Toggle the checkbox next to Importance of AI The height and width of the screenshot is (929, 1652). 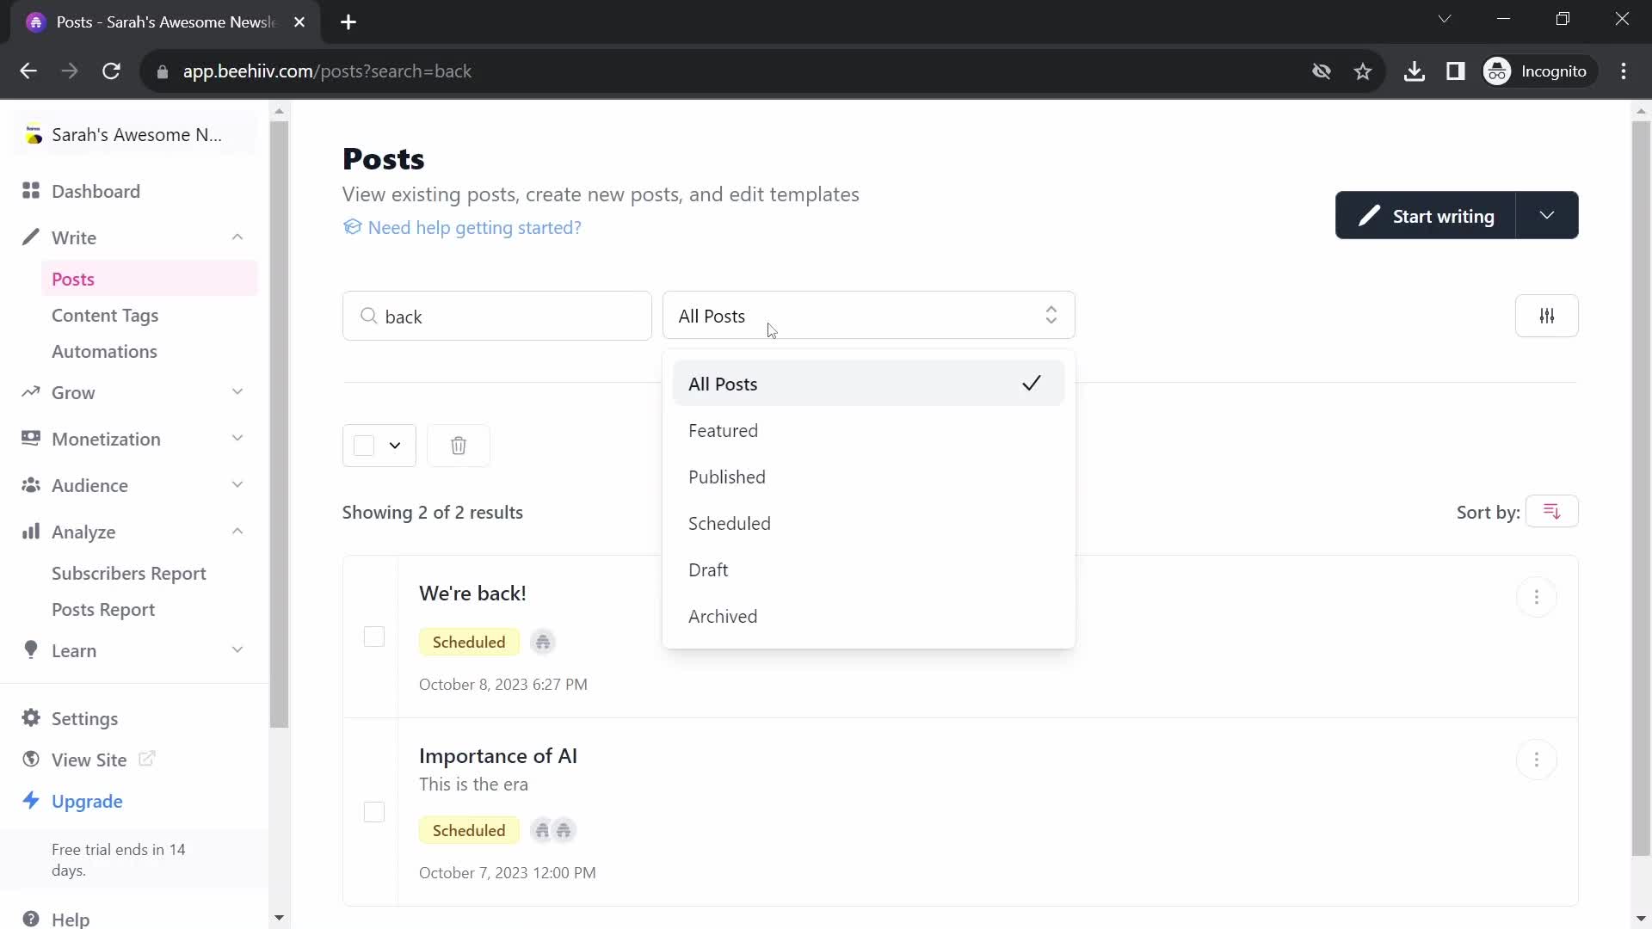(x=374, y=810)
